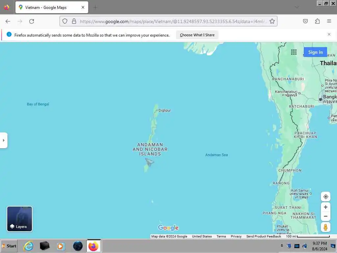Select the Vietnam - Google Maps tab
The image size is (337, 253).
[52, 7]
